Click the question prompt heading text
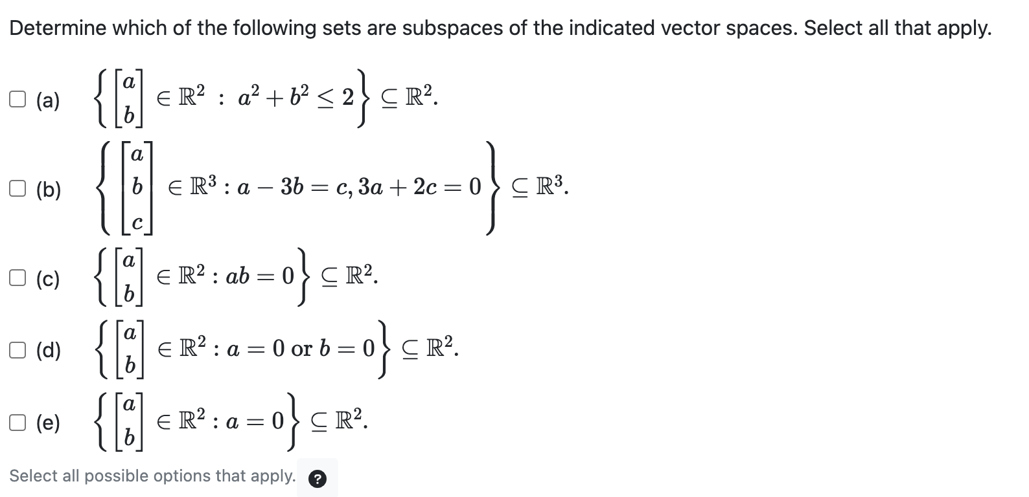Viewport: 1029px width, 497px height. [x=499, y=27]
